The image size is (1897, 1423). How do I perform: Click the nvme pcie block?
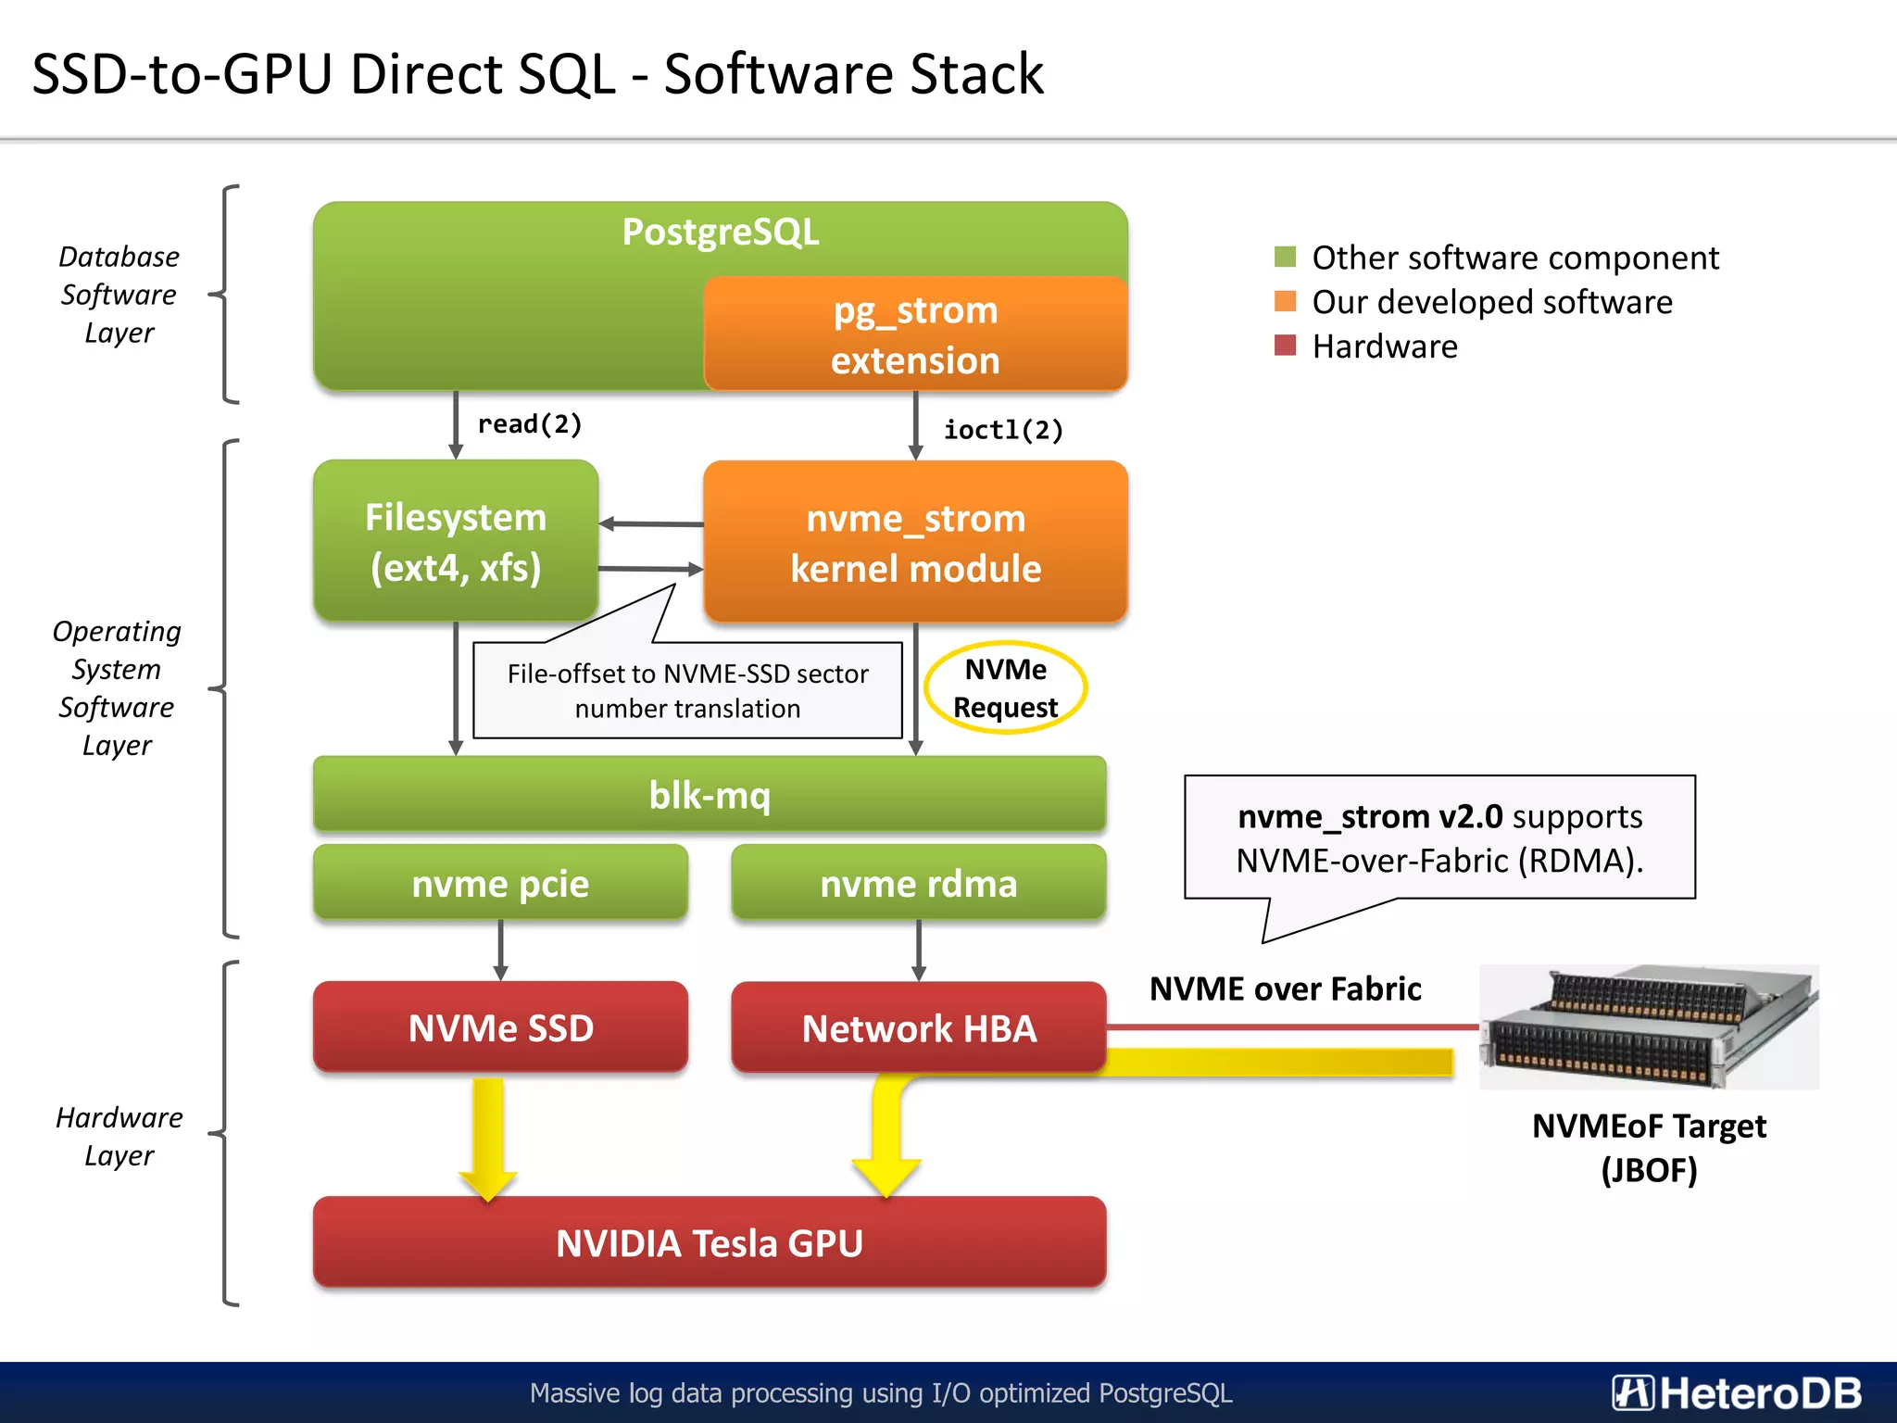click(x=500, y=883)
